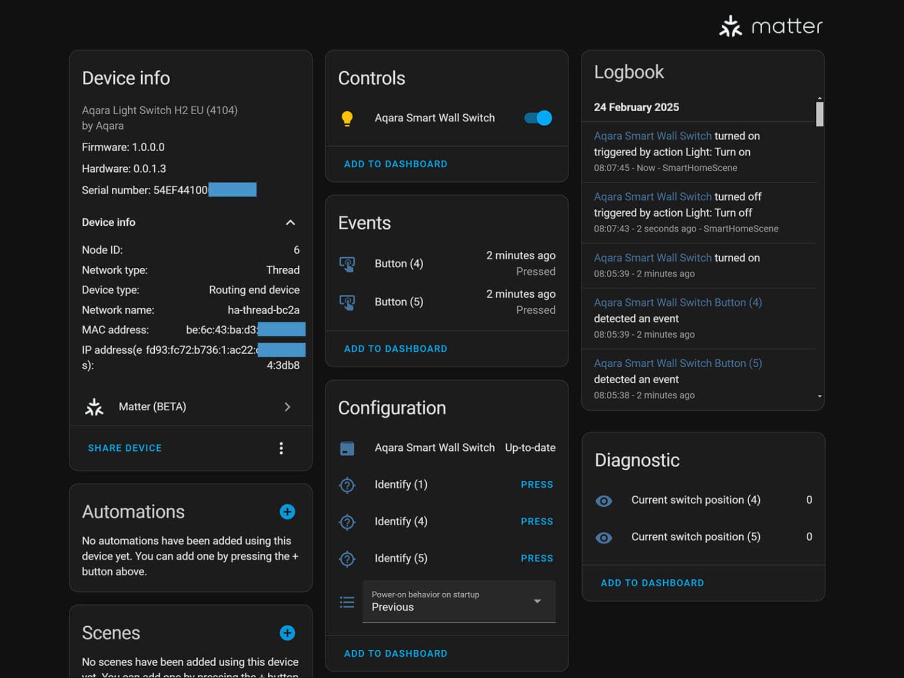Click eye icon for switch position (5)
Image resolution: width=904 pixels, height=678 pixels.
pos(604,538)
